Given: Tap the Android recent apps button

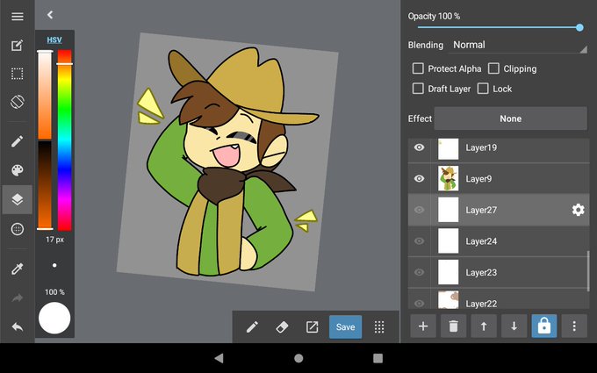Looking at the screenshot, I should point(378,358).
